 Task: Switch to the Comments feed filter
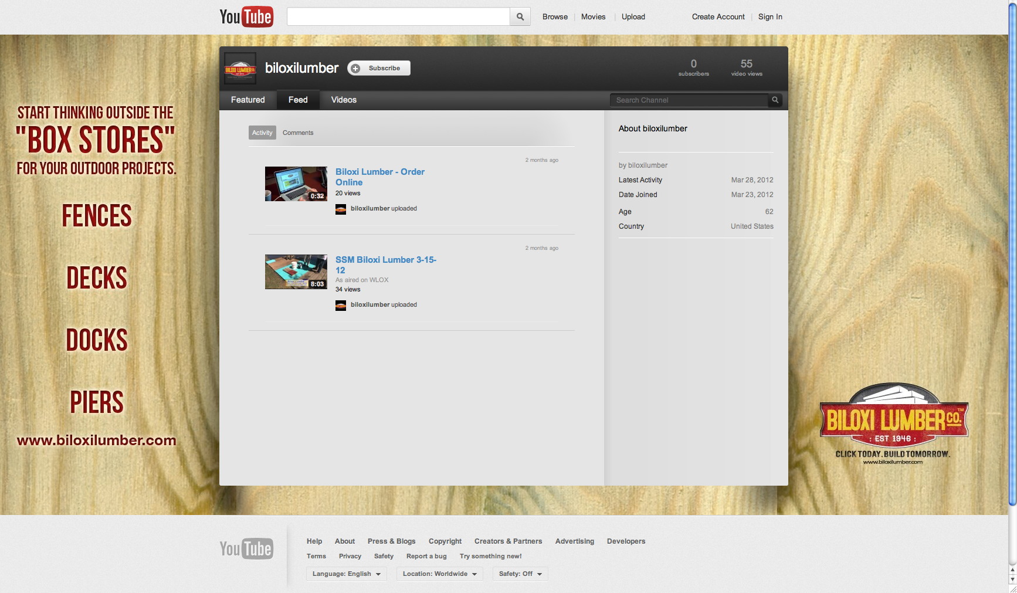[298, 133]
